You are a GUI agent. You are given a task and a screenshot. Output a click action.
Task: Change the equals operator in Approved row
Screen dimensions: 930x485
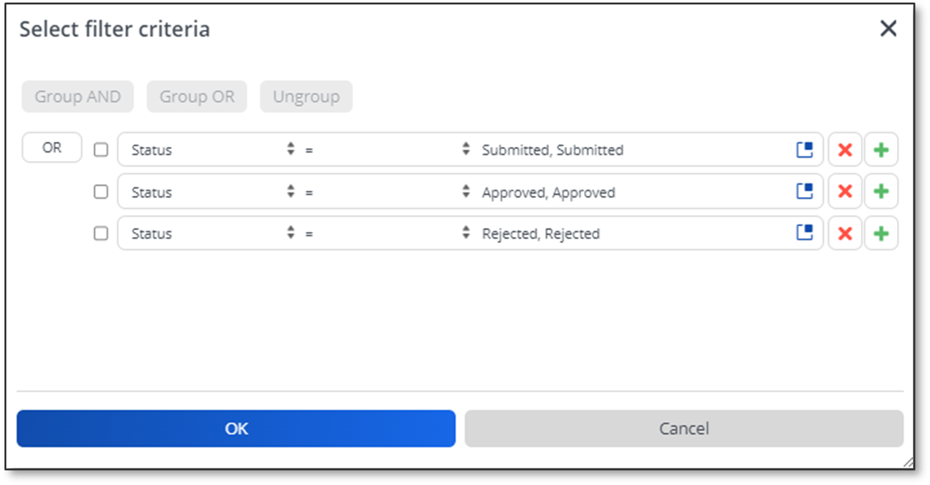[x=386, y=191]
